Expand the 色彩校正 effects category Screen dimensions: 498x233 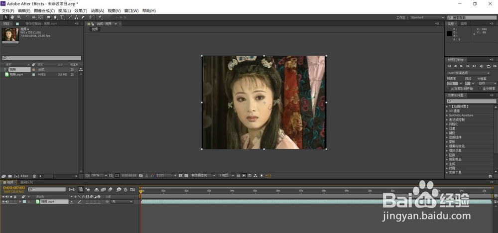[x=447, y=159]
